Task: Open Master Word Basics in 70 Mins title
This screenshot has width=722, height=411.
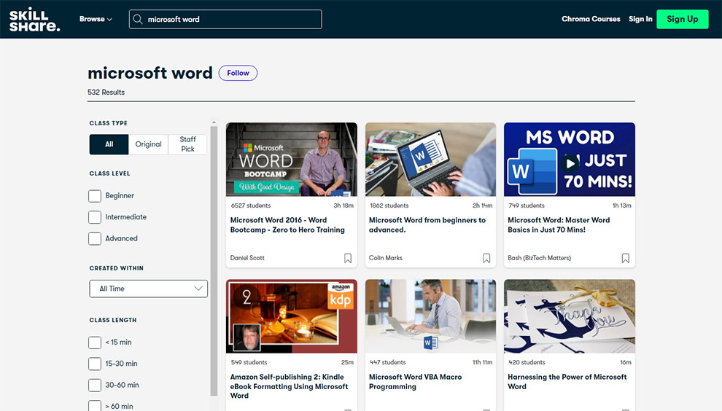Action: click(x=559, y=225)
